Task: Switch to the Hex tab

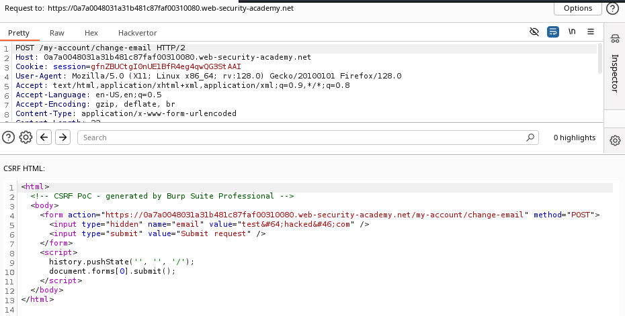Action: 91,33
